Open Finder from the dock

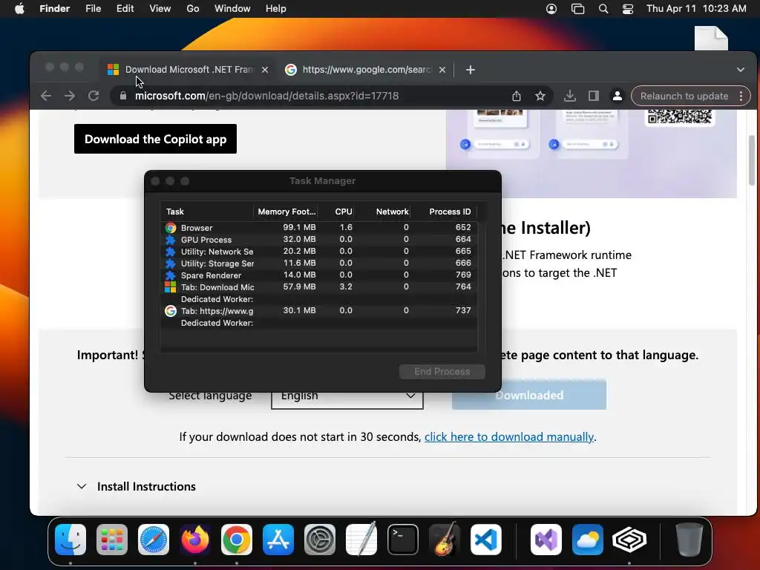(x=71, y=540)
